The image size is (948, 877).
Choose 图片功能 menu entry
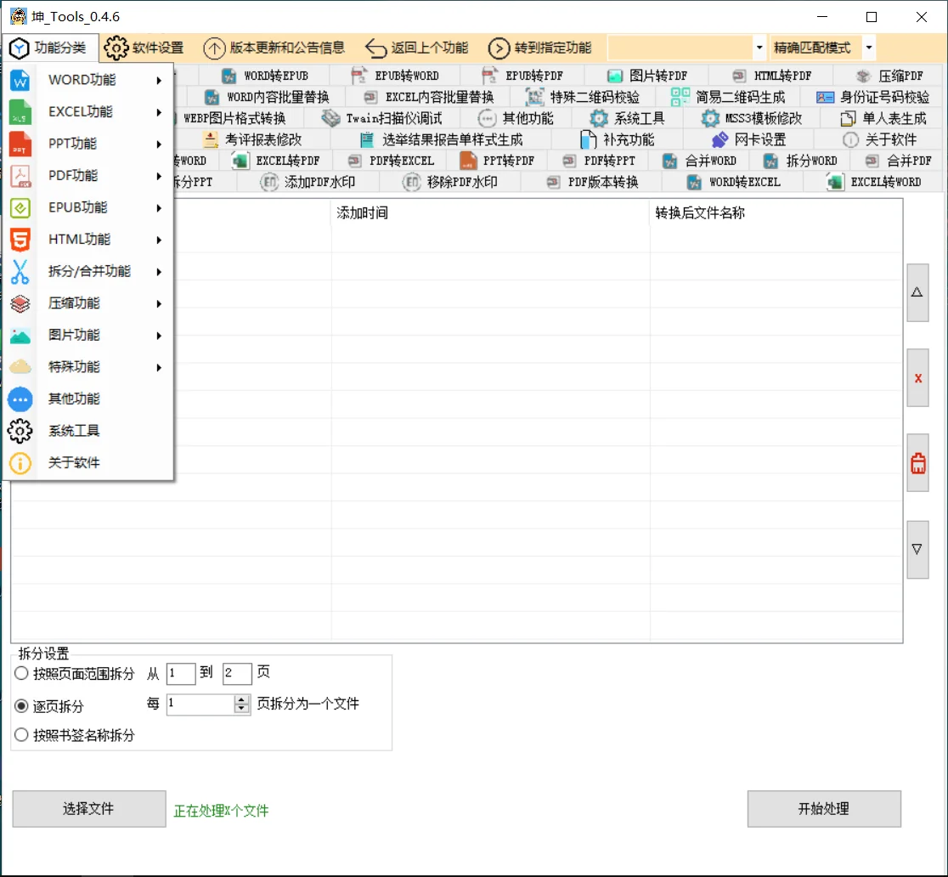(88, 335)
